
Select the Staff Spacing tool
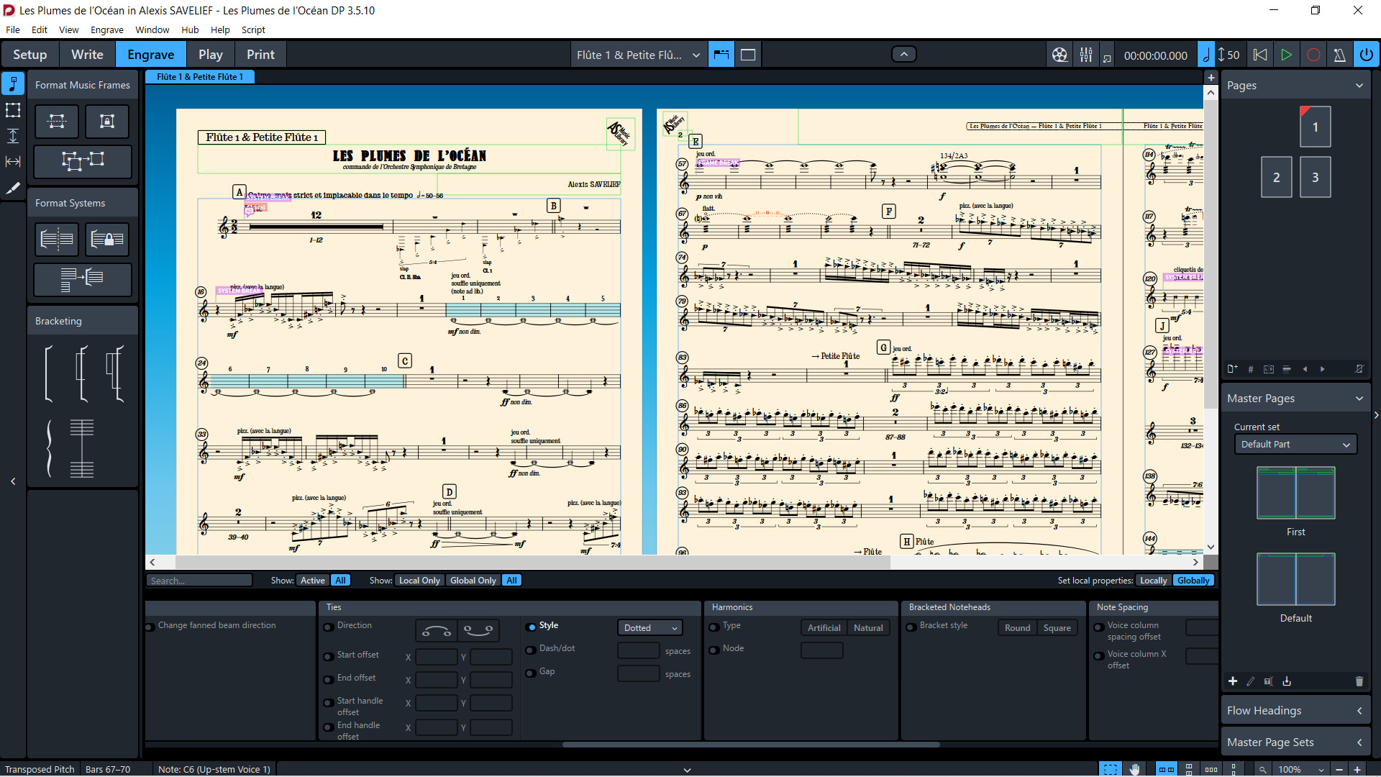[x=13, y=136]
